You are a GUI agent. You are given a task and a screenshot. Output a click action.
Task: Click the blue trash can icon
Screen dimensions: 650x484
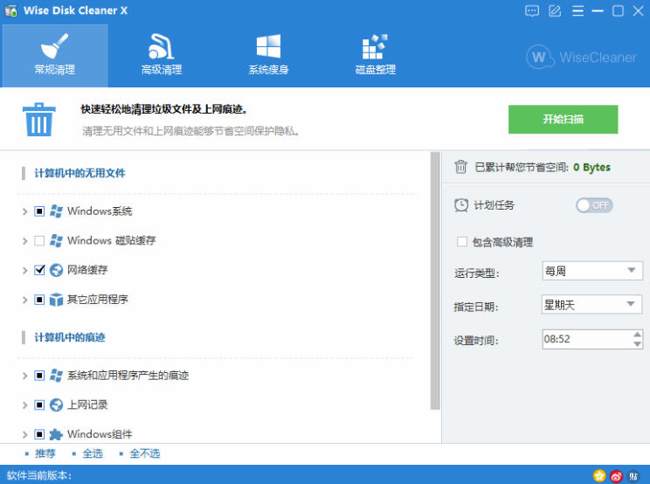click(38, 119)
